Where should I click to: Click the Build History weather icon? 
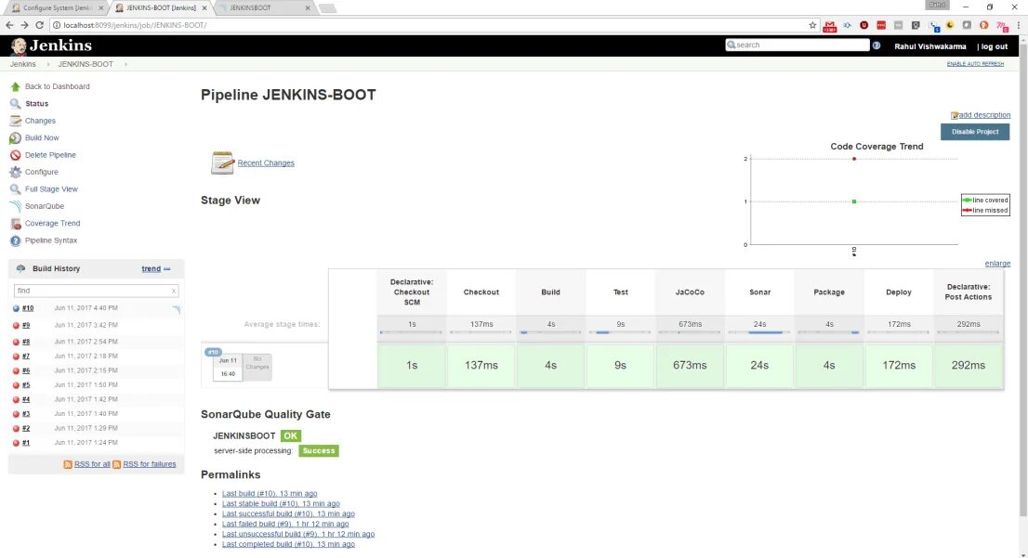(x=21, y=268)
